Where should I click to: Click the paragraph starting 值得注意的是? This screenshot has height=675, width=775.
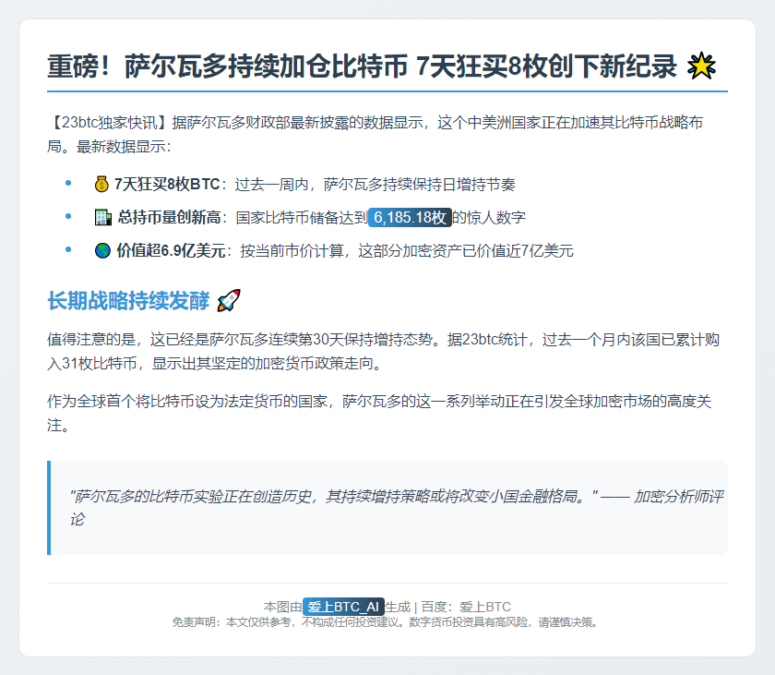click(383, 352)
